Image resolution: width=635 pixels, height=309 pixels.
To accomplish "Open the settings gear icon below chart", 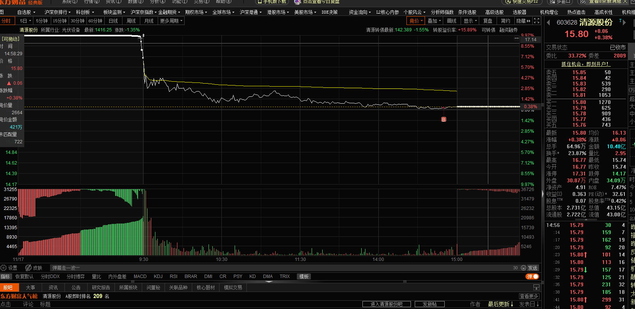I will [3, 268].
